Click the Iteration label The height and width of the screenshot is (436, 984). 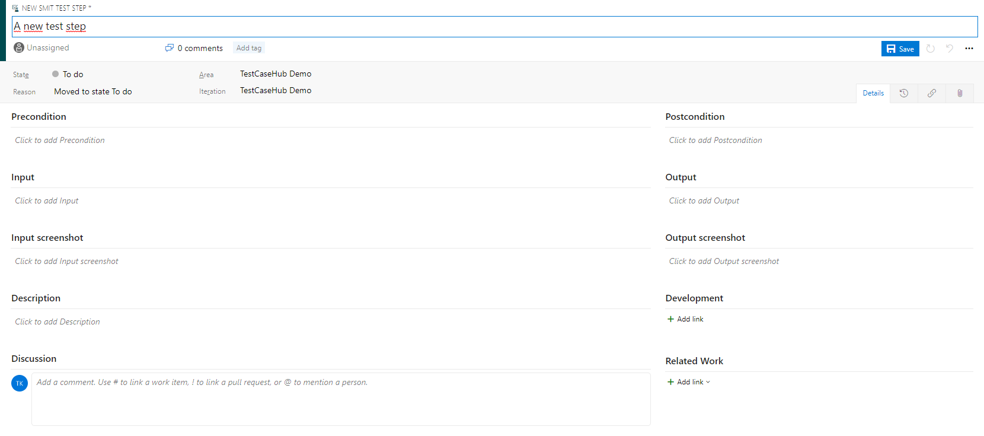coord(212,91)
